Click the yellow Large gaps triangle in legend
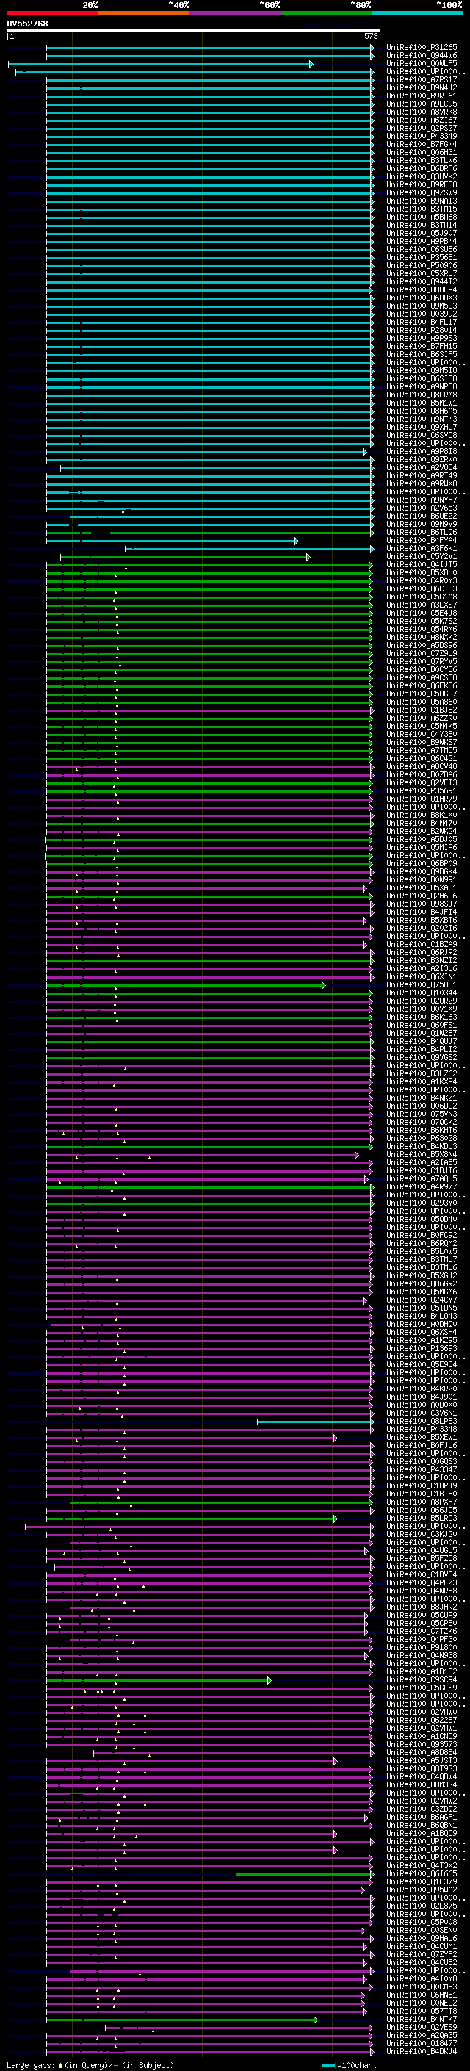 tap(60, 2064)
